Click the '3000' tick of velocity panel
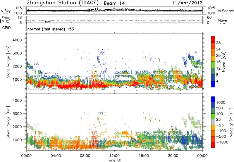This screenshot has height=162, width=234. tap(17, 113)
